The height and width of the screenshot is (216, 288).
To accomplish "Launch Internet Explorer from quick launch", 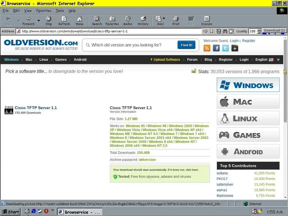I will (33, 211).
